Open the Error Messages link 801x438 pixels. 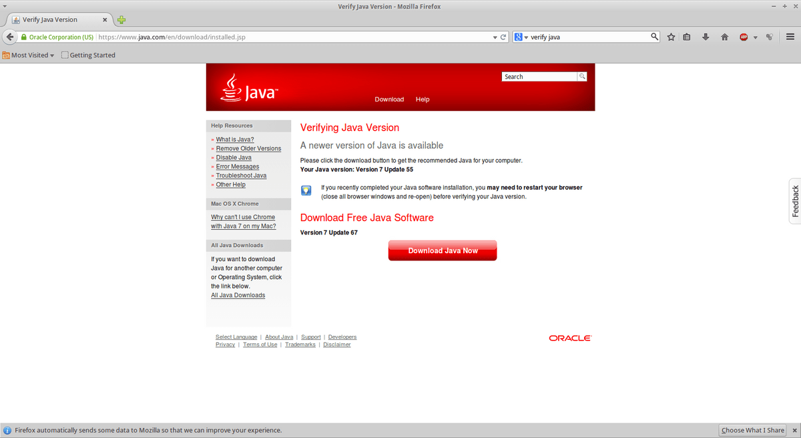point(238,166)
